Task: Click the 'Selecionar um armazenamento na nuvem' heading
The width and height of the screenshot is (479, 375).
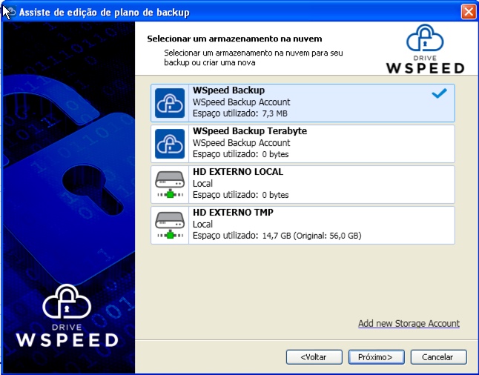Action: coord(234,39)
